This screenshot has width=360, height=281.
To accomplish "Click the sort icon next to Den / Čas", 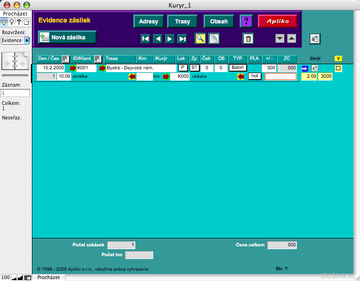I will pos(66,59).
